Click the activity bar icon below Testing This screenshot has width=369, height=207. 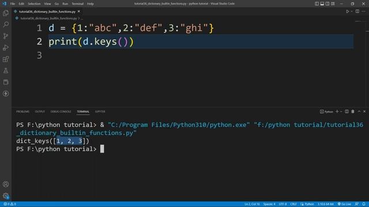6,82
